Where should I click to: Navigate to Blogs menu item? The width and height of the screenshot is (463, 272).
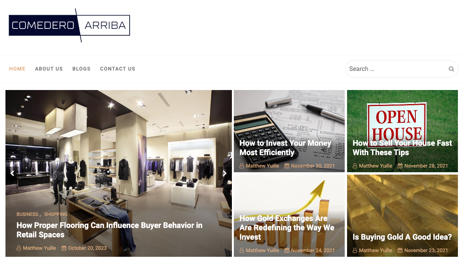[81, 69]
